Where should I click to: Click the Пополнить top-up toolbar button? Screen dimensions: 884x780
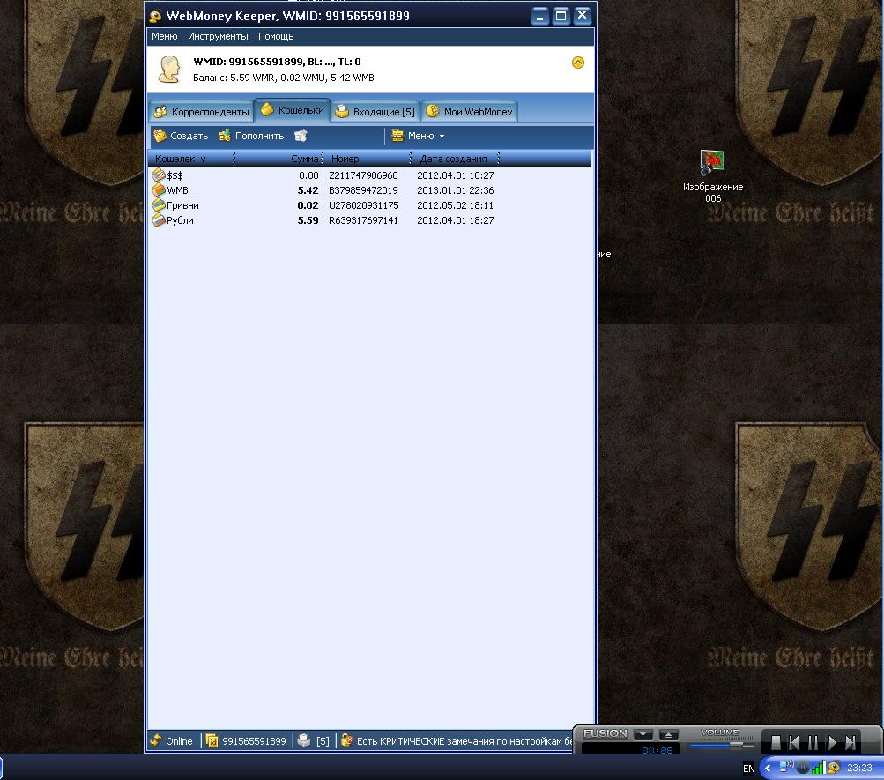(251, 136)
